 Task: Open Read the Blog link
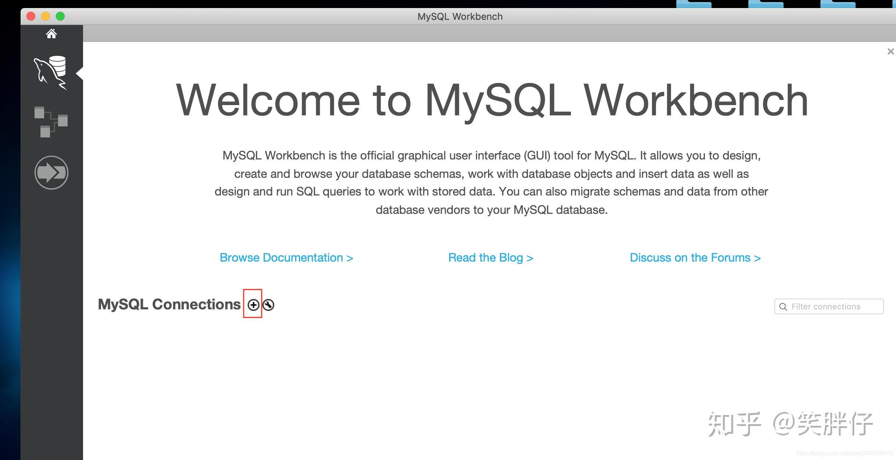tap(491, 258)
